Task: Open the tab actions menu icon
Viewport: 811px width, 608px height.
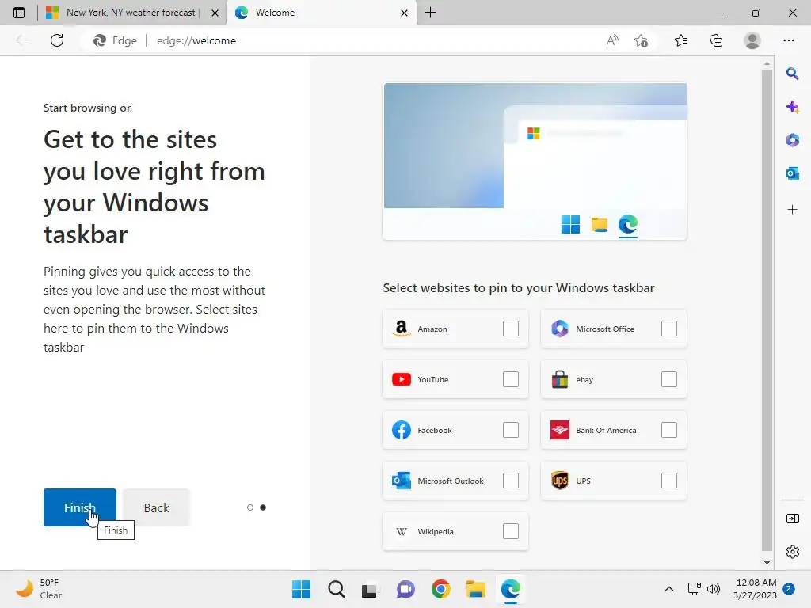Action: (19, 13)
